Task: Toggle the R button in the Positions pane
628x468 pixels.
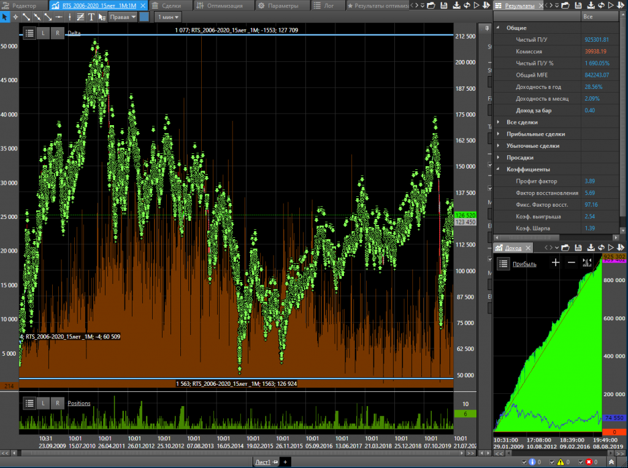Action: click(x=57, y=403)
